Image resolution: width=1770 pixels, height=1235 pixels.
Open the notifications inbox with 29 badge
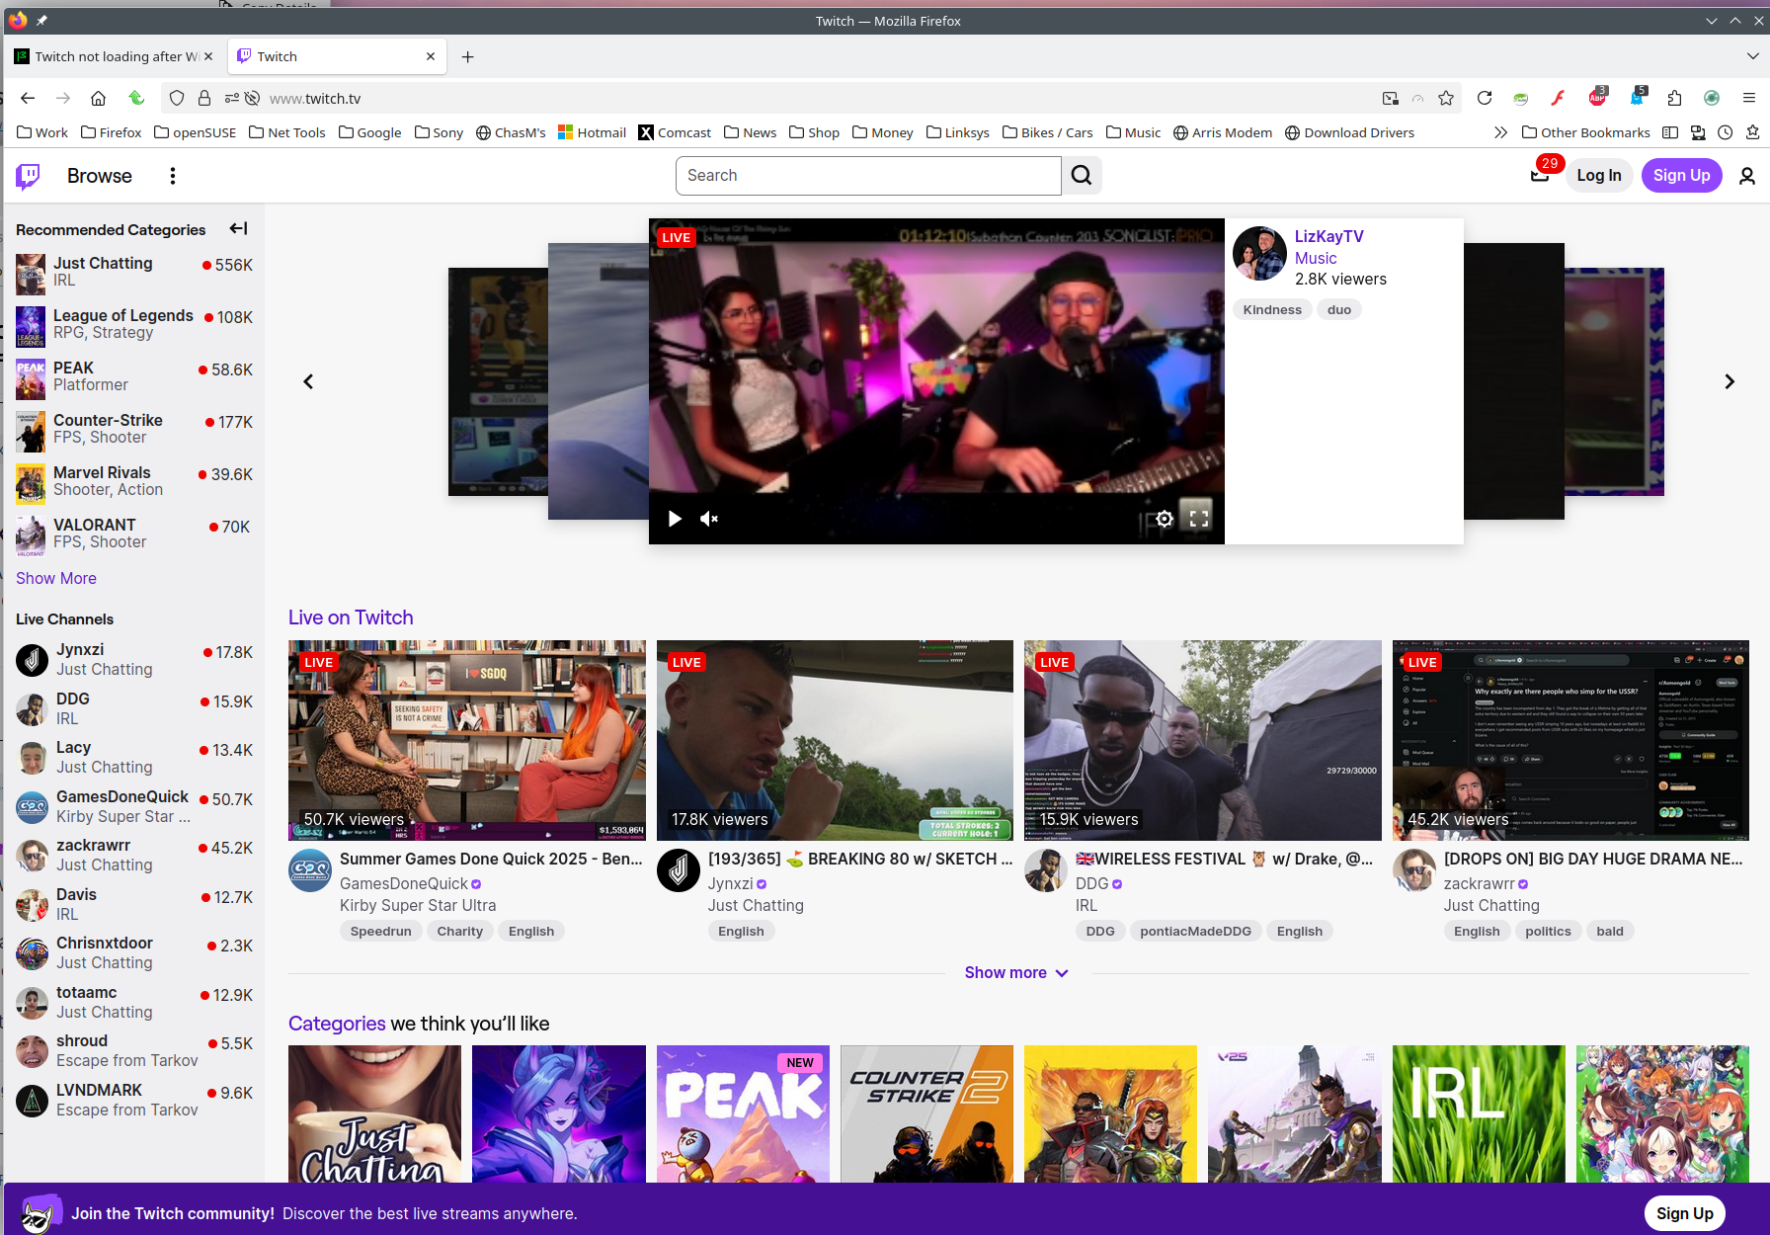point(1540,175)
